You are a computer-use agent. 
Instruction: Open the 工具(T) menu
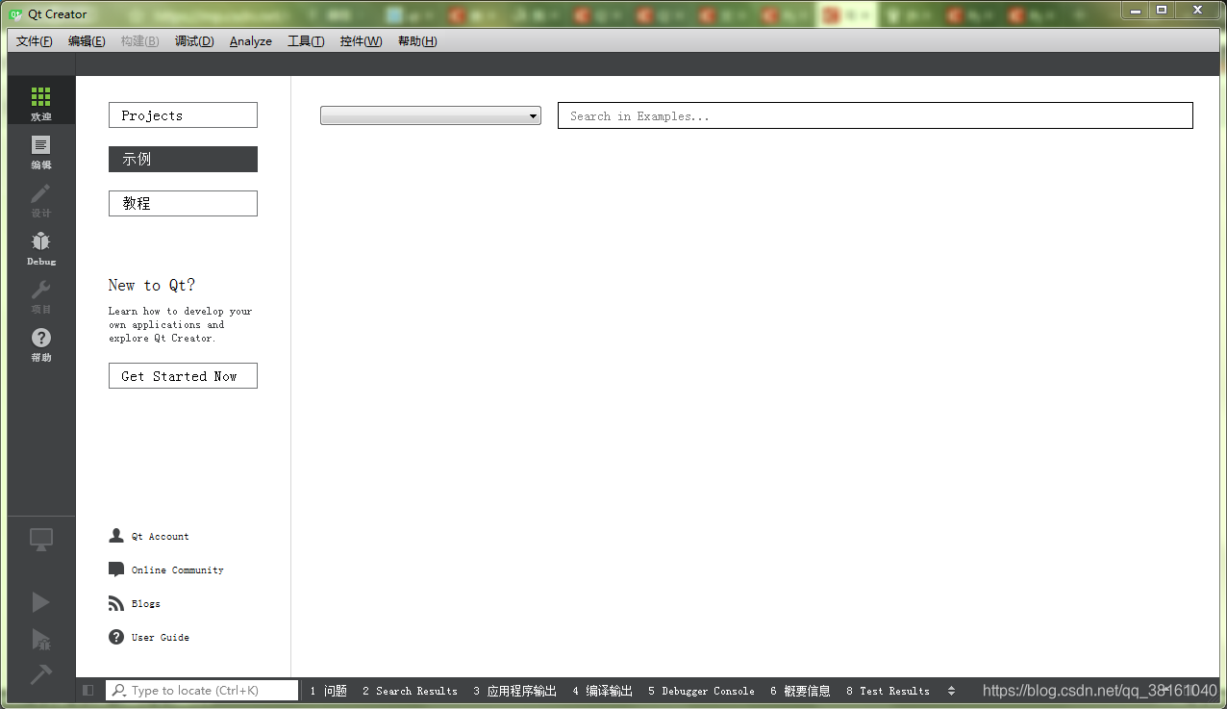(x=306, y=40)
